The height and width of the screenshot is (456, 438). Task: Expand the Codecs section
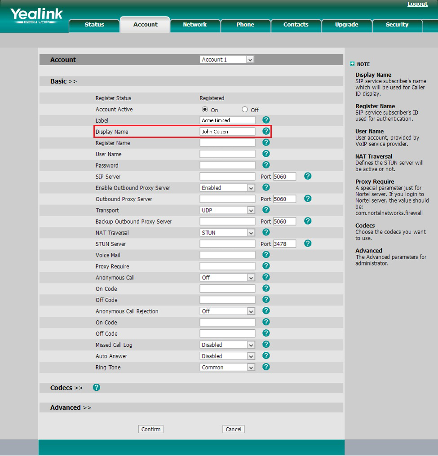click(66, 388)
